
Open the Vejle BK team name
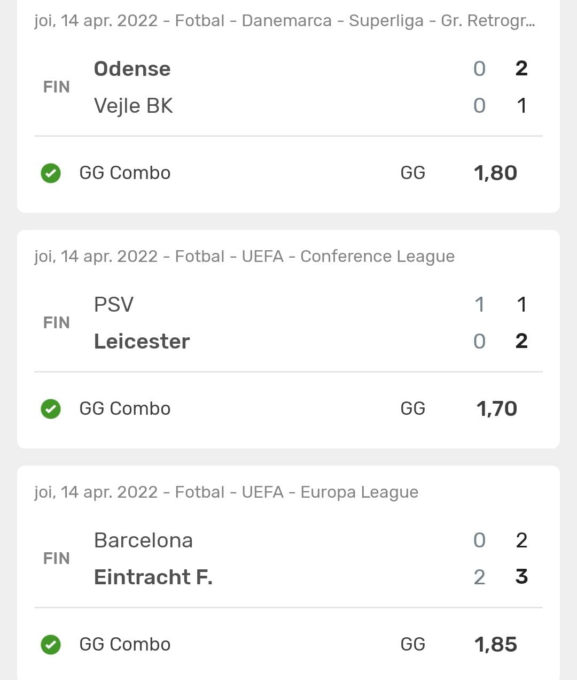coord(134,106)
